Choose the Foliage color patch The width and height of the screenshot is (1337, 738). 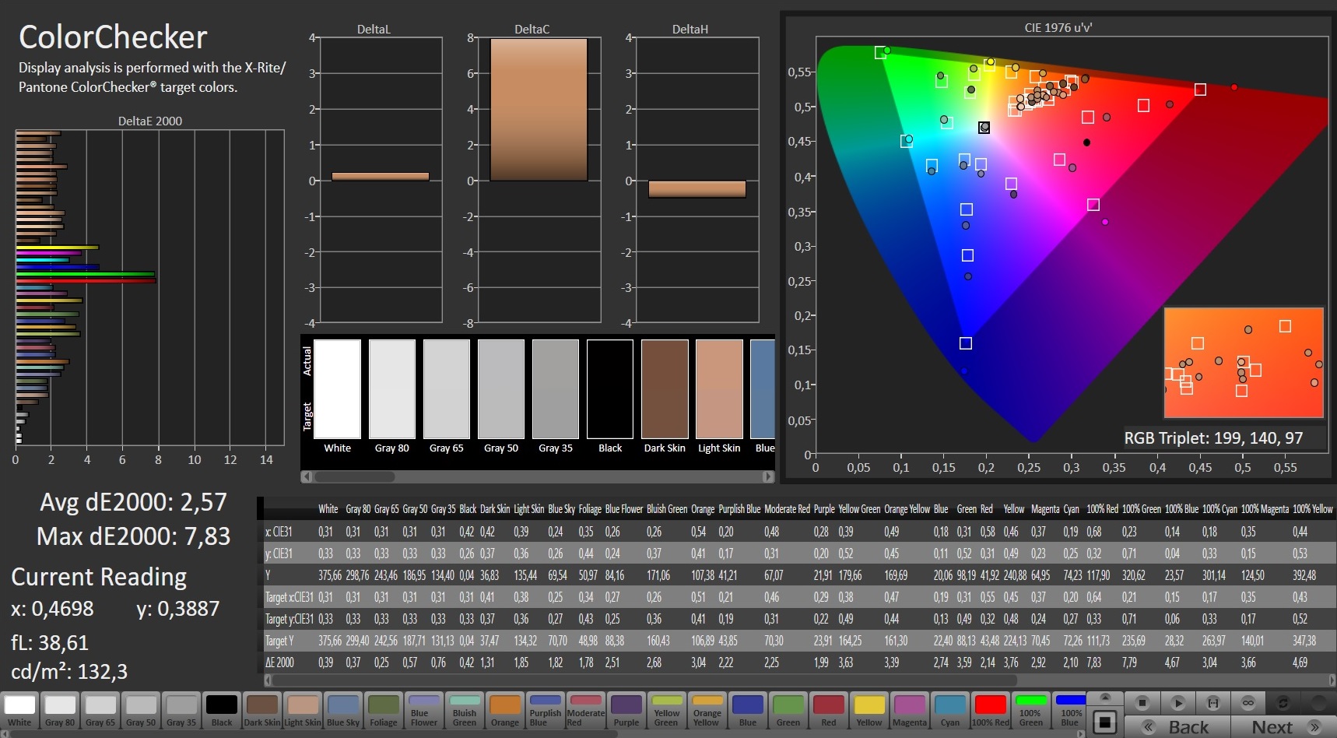384,711
